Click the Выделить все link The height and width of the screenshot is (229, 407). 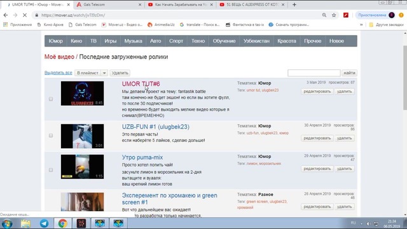tap(58, 73)
